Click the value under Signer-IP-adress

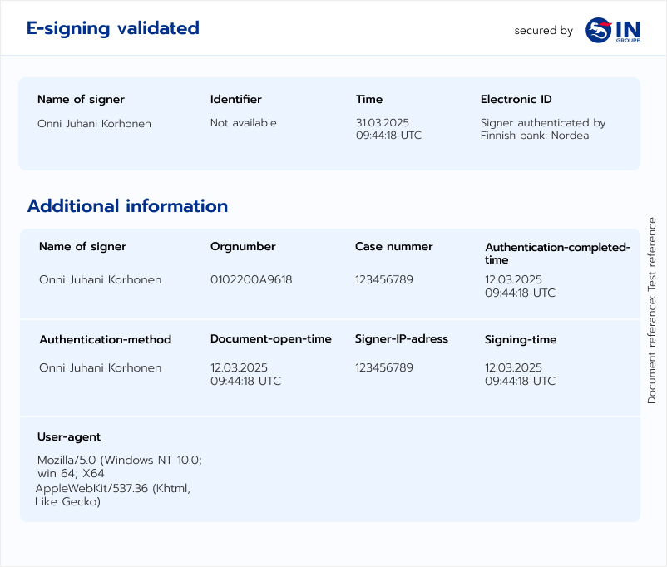click(383, 367)
